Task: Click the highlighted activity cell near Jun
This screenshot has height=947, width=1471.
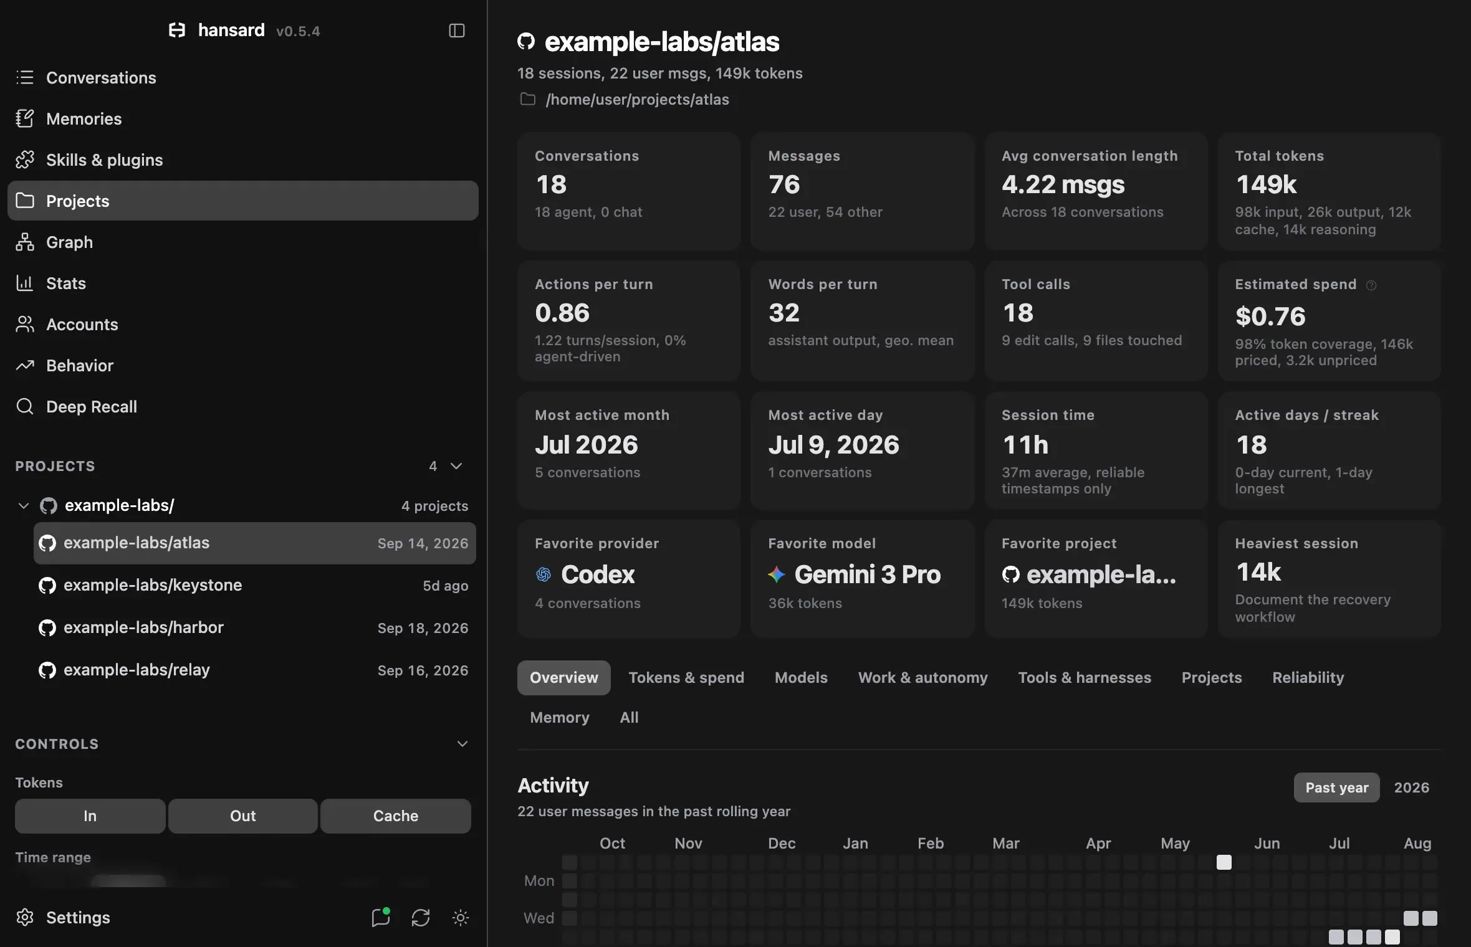Action: coord(1224,862)
